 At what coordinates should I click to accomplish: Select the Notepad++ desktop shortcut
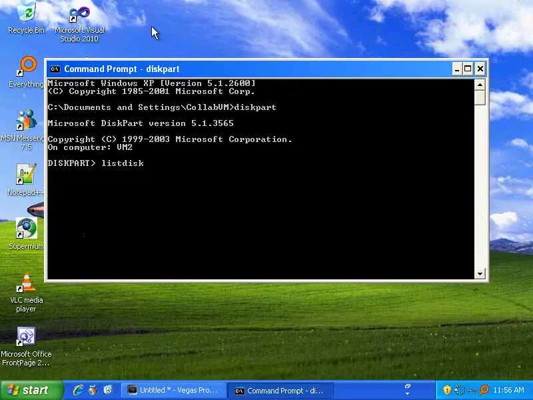(26, 179)
